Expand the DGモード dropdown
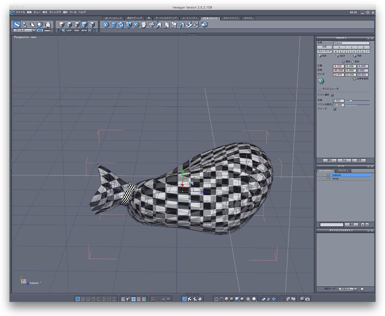The height and width of the screenshot is (316, 385). click(355, 289)
